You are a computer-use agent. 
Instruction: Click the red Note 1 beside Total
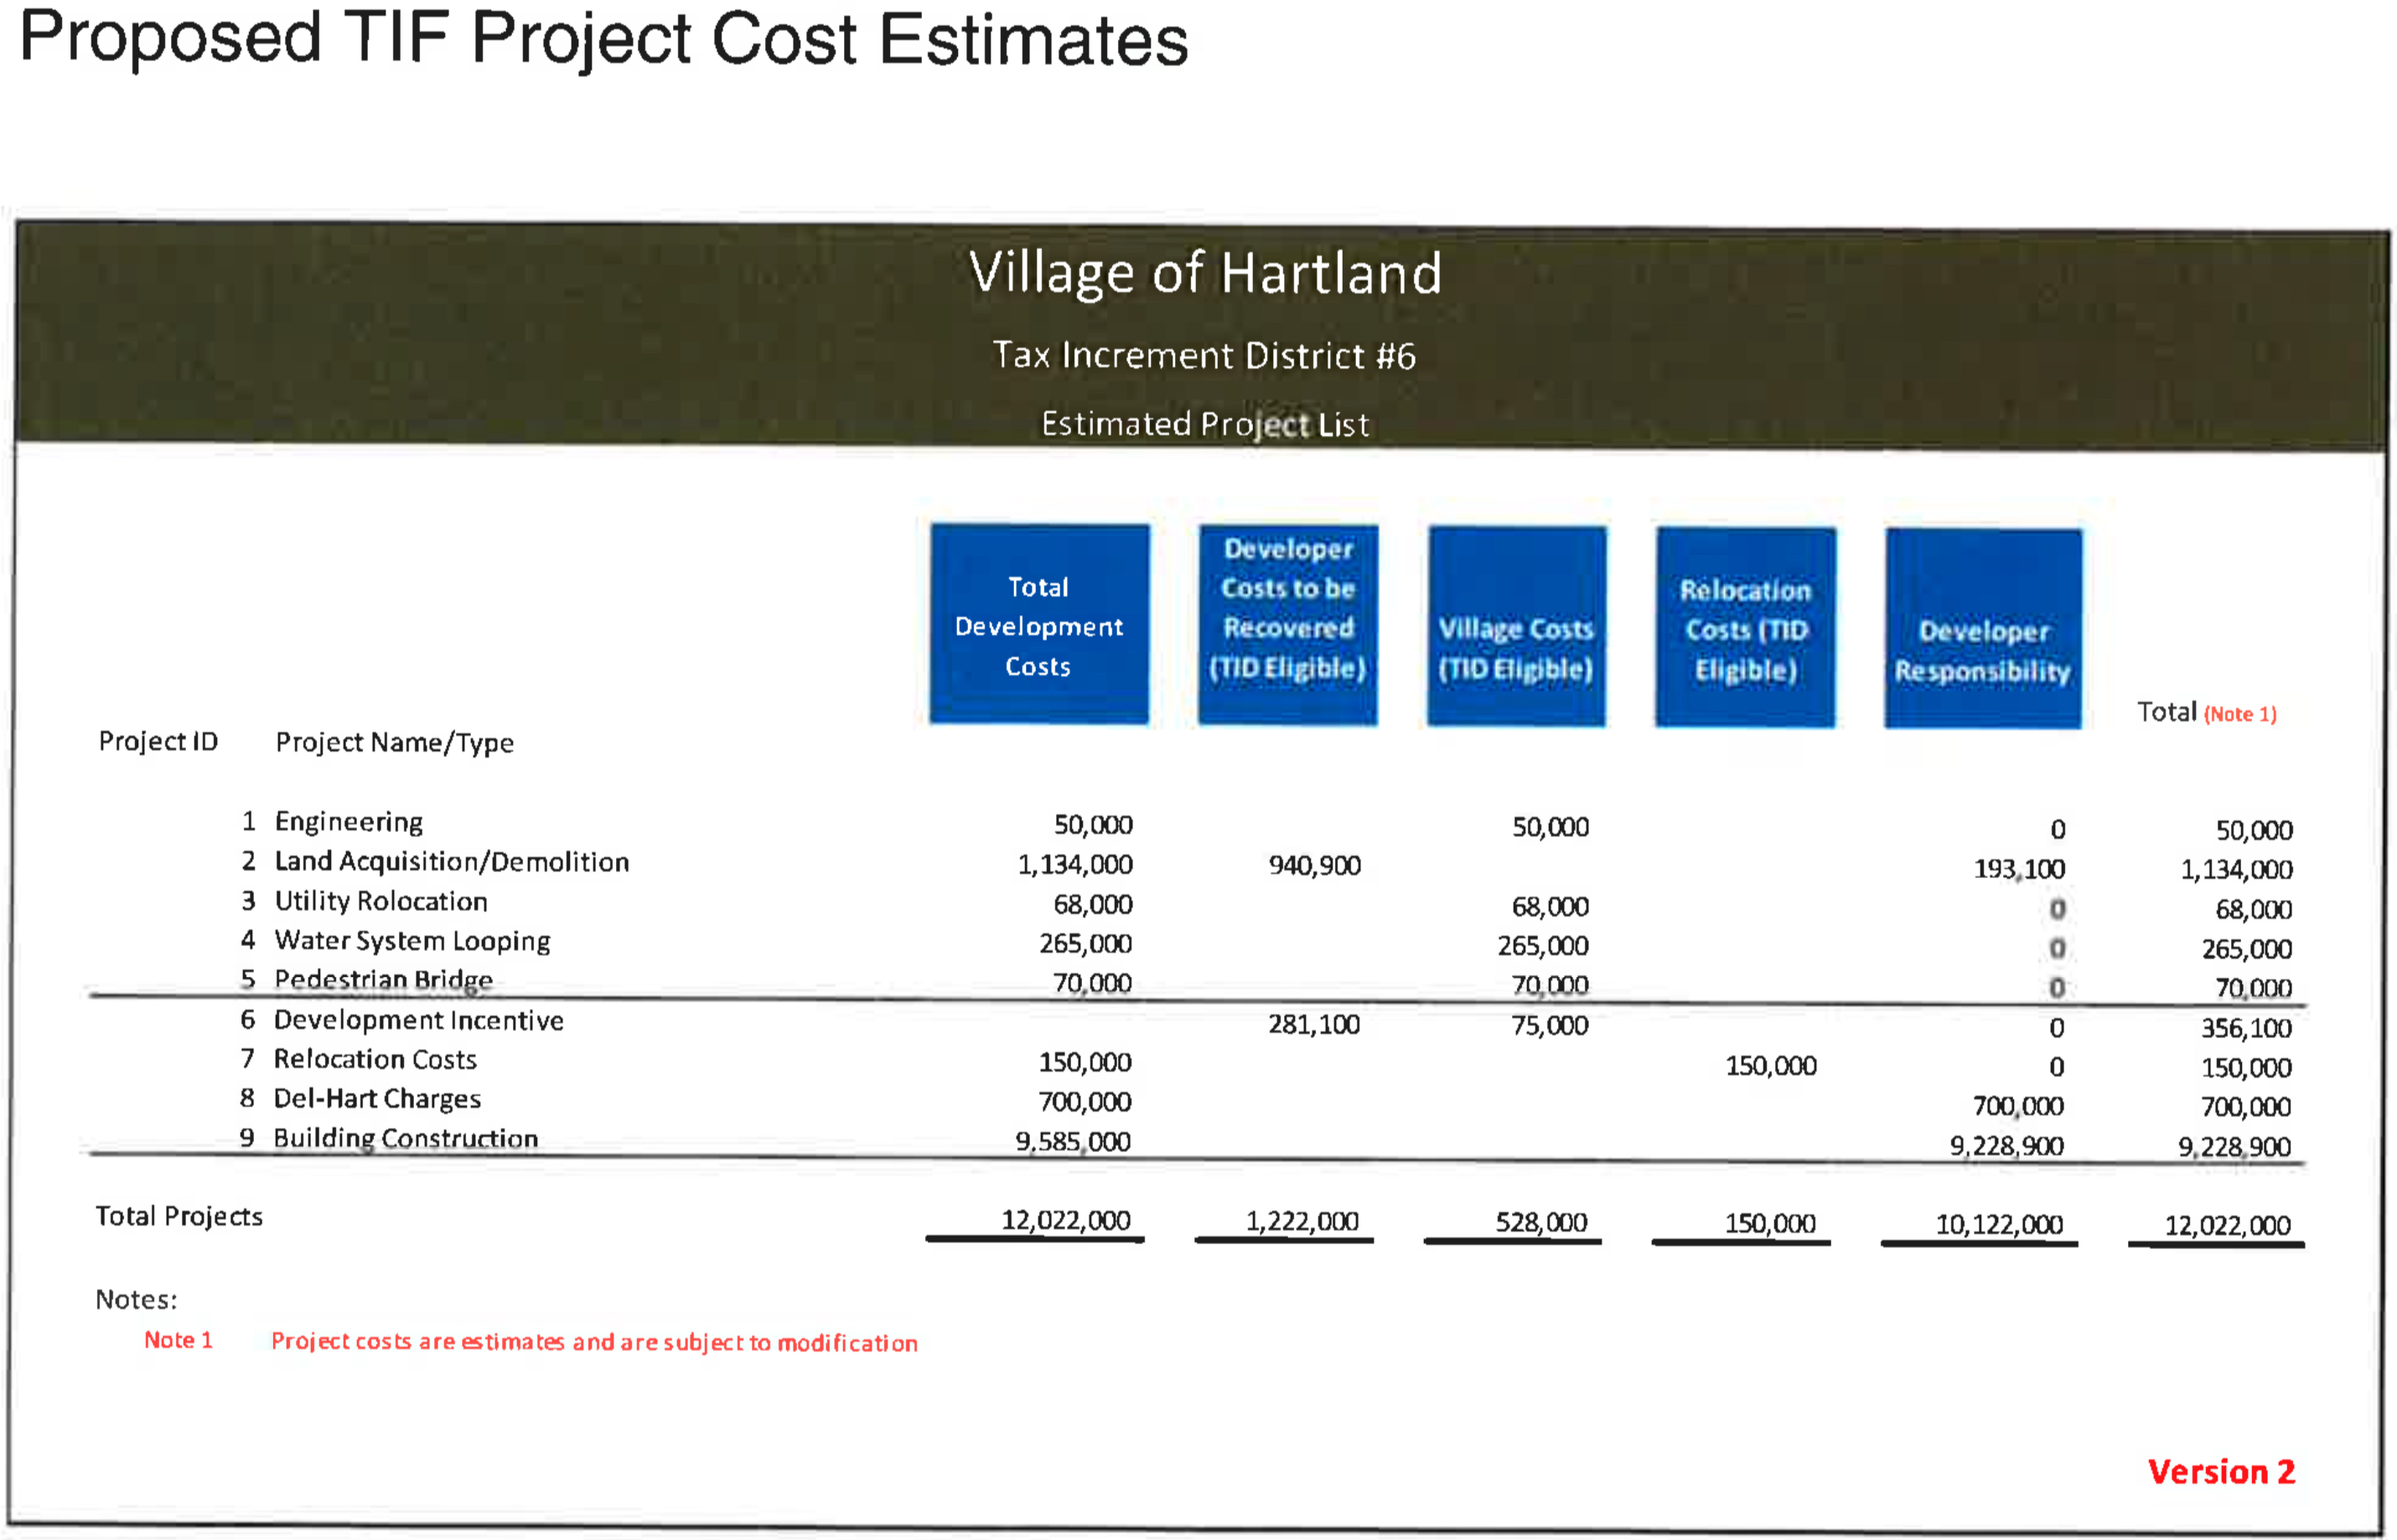[x=2240, y=714]
